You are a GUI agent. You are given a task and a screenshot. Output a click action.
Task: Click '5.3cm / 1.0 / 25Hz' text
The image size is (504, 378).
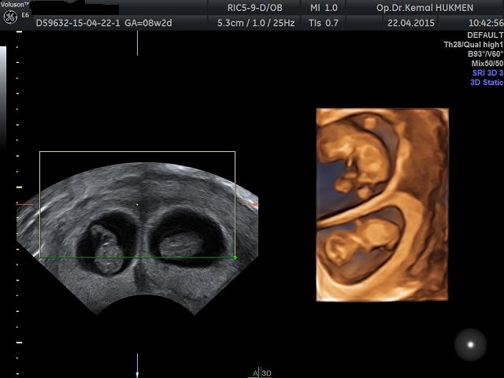pyautogui.click(x=256, y=23)
